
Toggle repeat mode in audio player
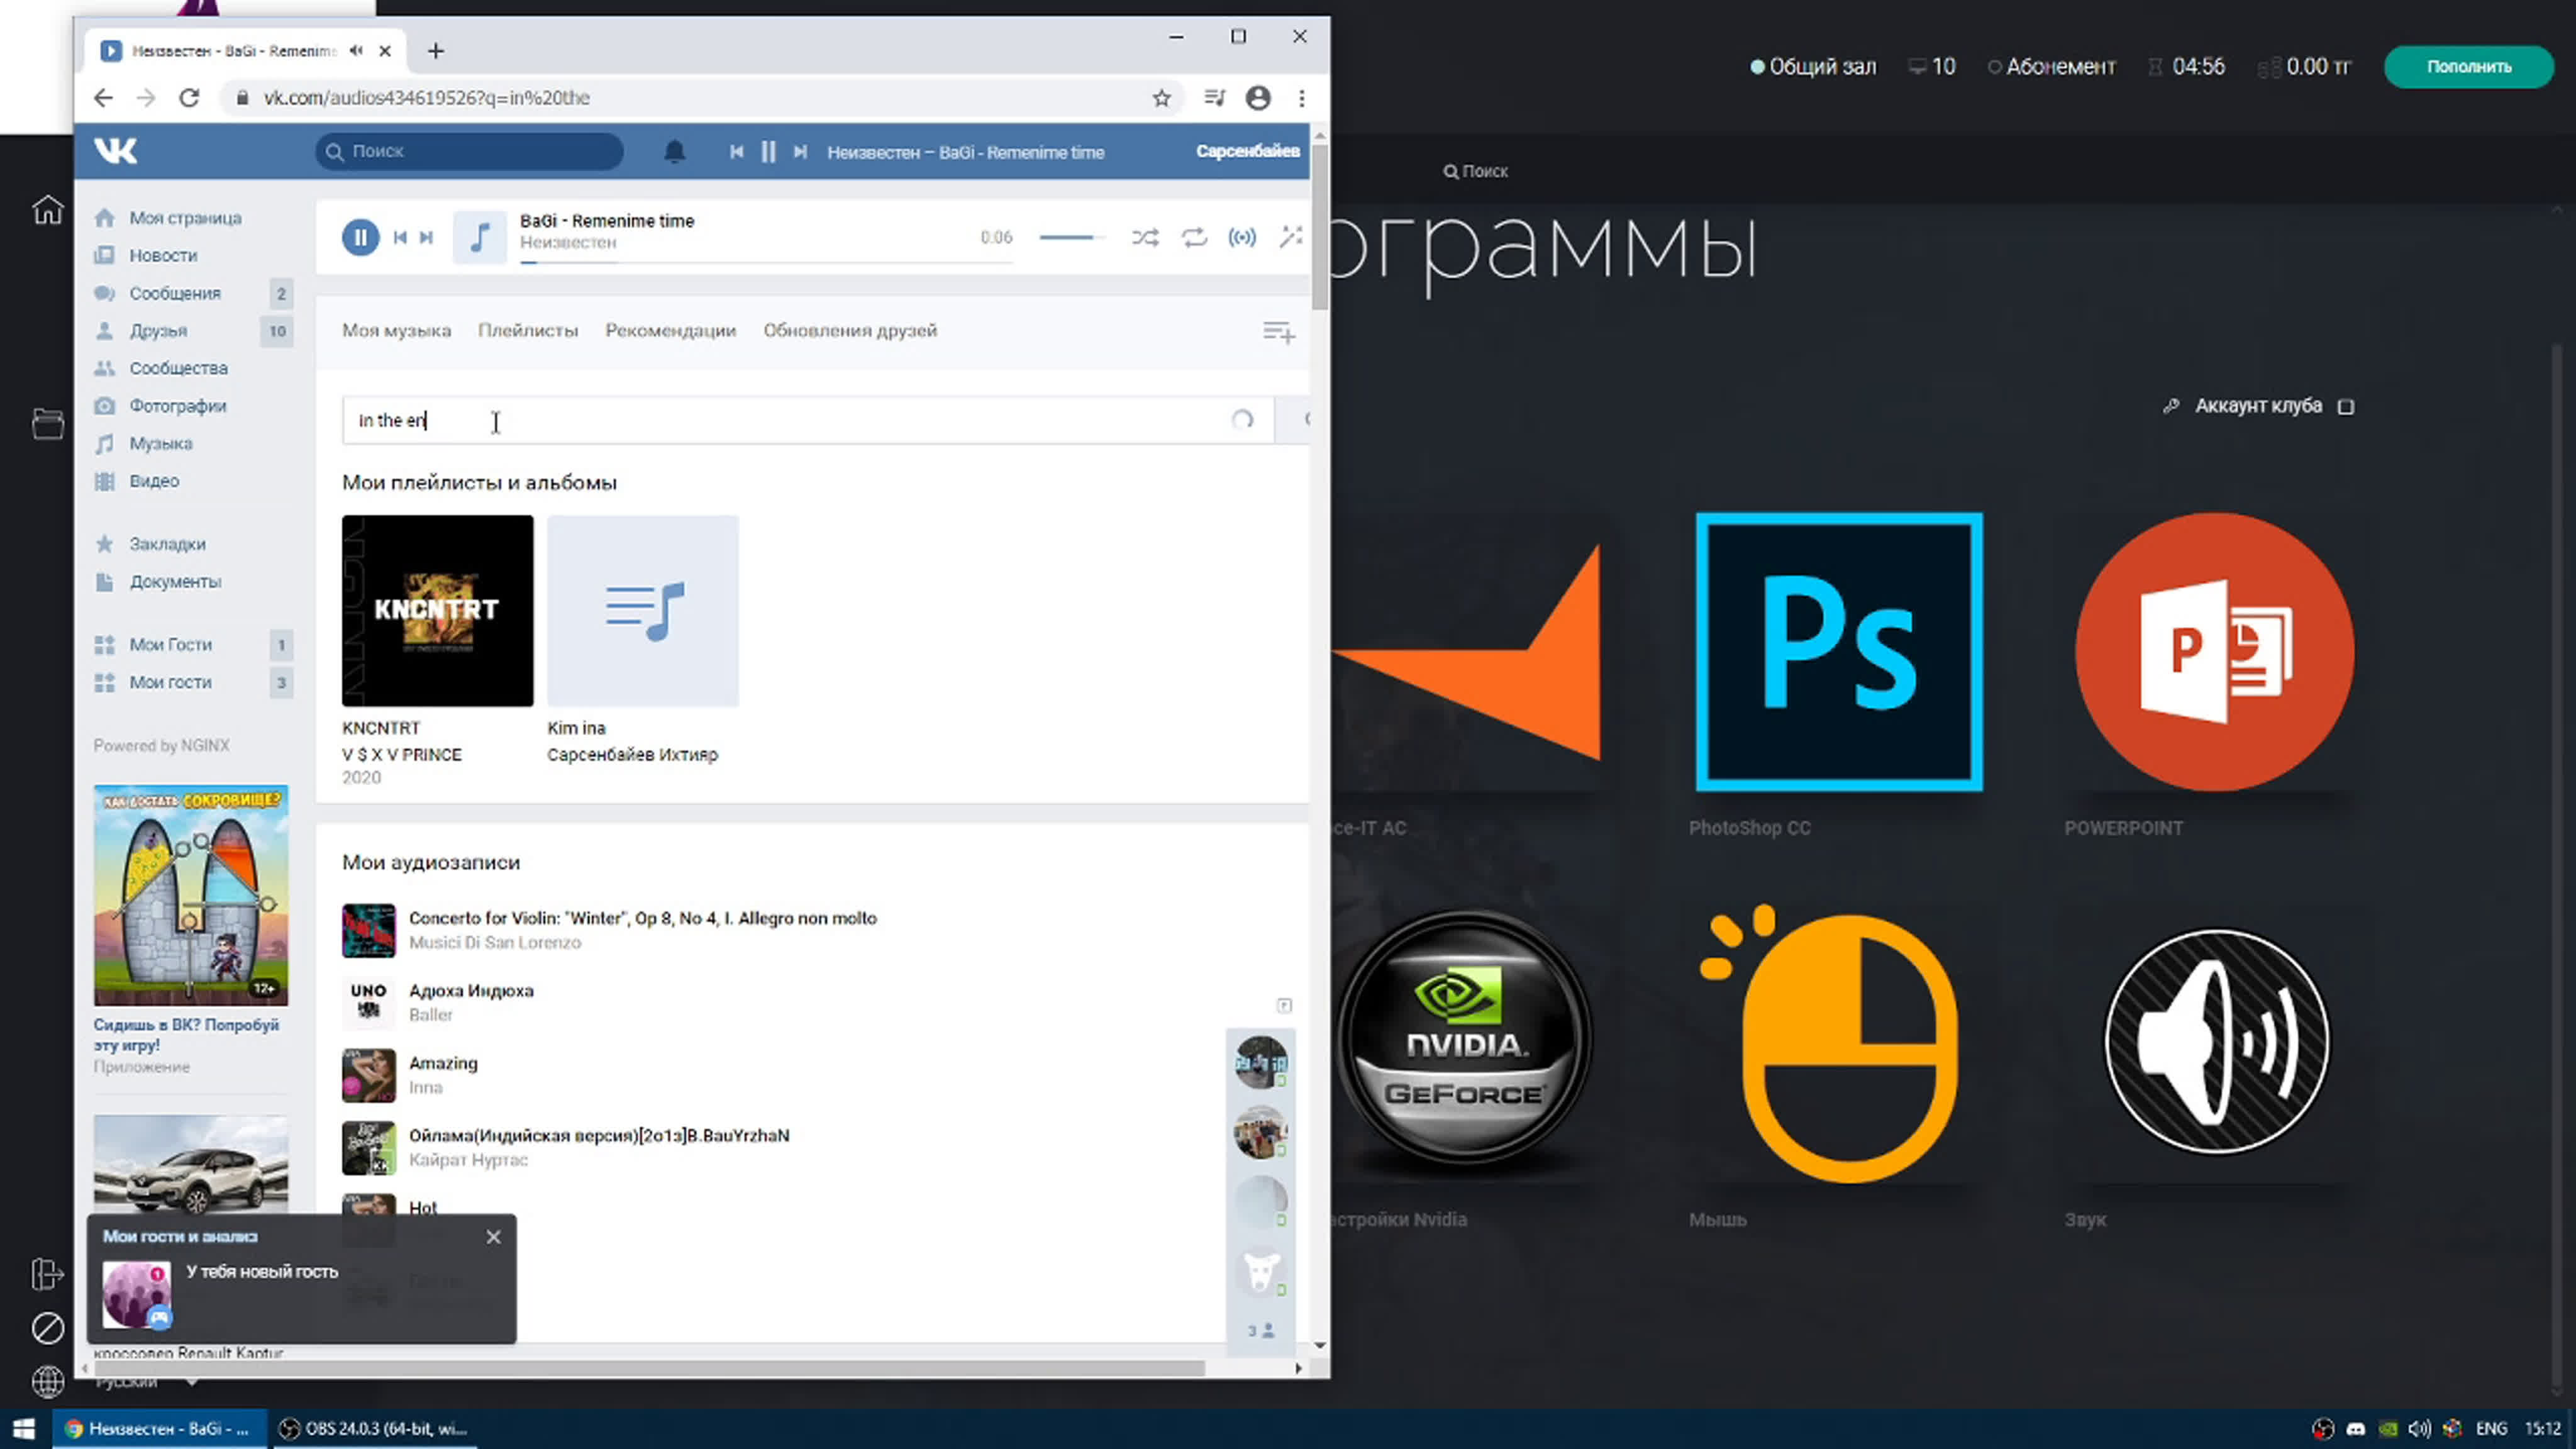(x=1194, y=237)
